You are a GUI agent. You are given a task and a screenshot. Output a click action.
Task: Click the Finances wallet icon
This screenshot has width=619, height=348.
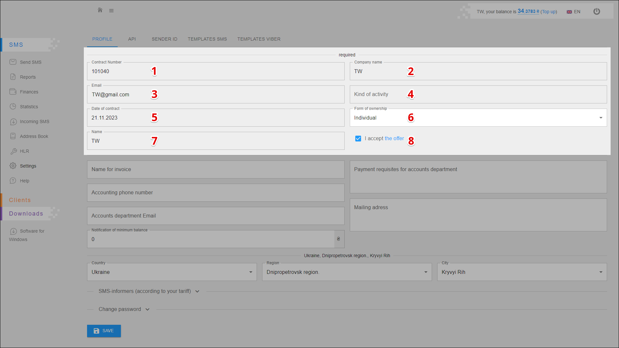point(13,92)
